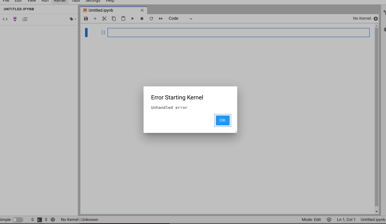
Task: Open the Kernel menu
Action: 59,1
